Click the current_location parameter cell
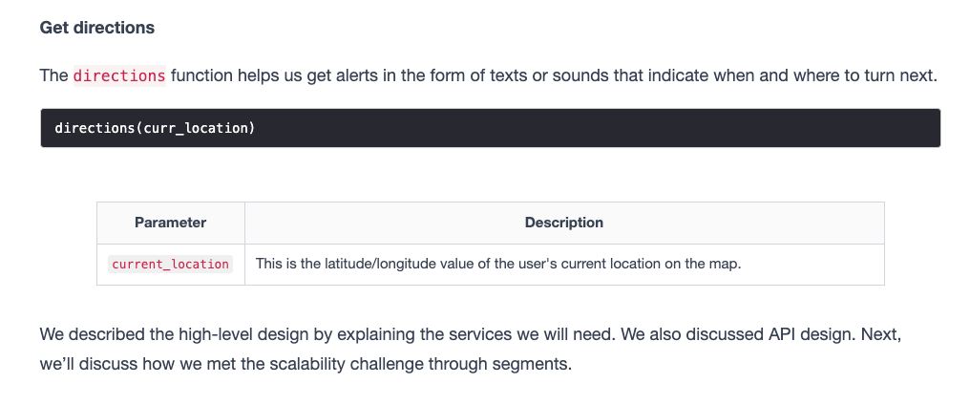 (x=171, y=264)
